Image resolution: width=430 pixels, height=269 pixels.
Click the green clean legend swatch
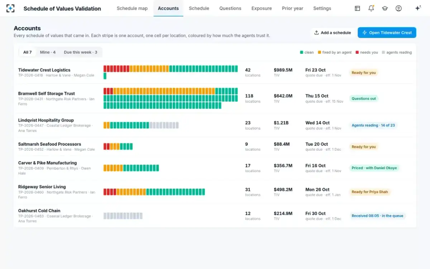(302, 52)
